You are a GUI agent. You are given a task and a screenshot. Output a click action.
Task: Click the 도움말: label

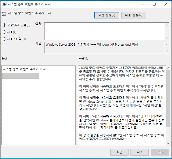(x=83, y=58)
